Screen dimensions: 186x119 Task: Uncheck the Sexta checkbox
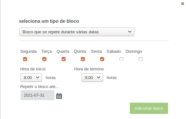click(x=102, y=59)
